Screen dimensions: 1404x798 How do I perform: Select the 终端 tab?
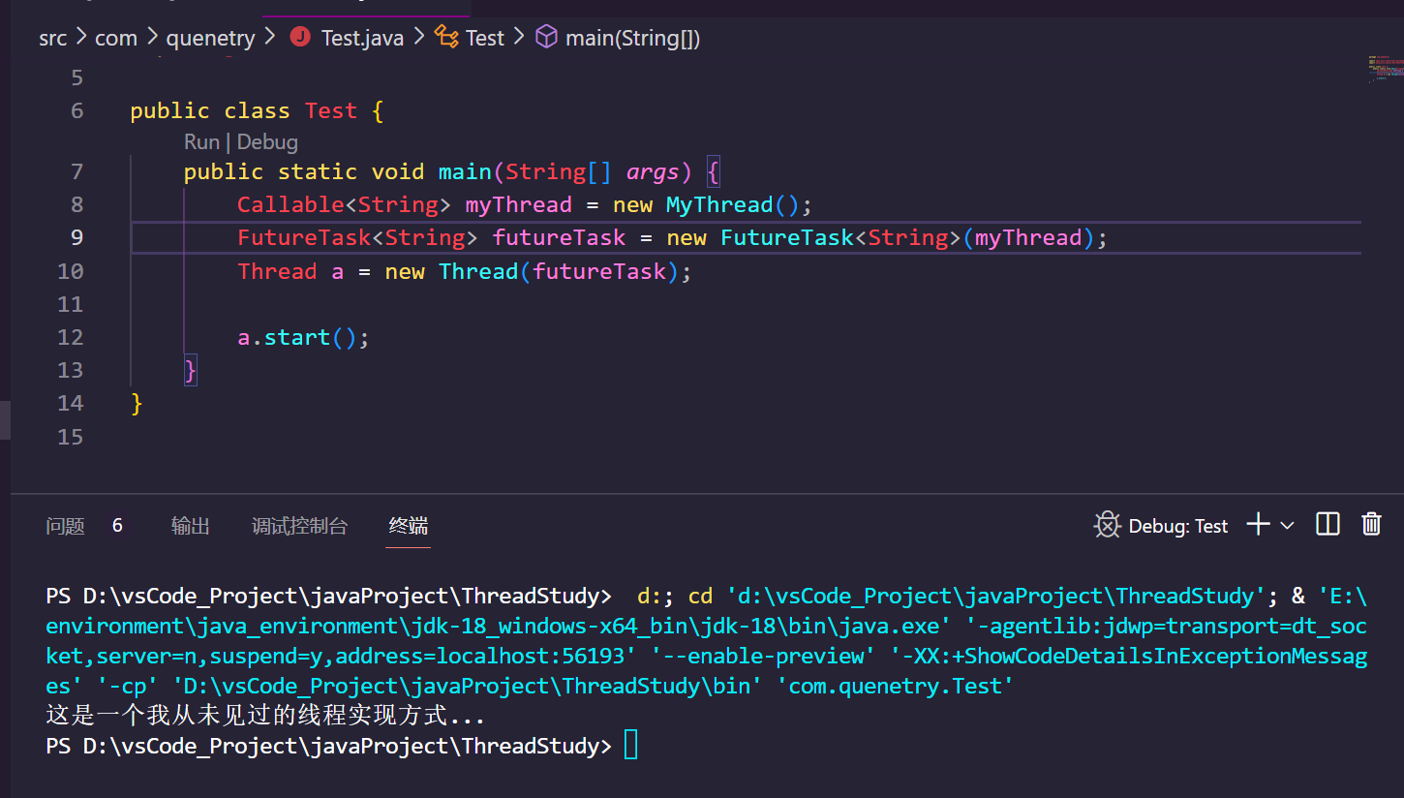coord(408,526)
